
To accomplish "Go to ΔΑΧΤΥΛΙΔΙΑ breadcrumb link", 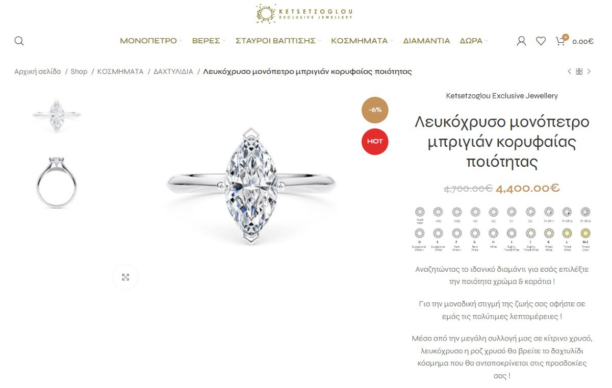I will (173, 72).
